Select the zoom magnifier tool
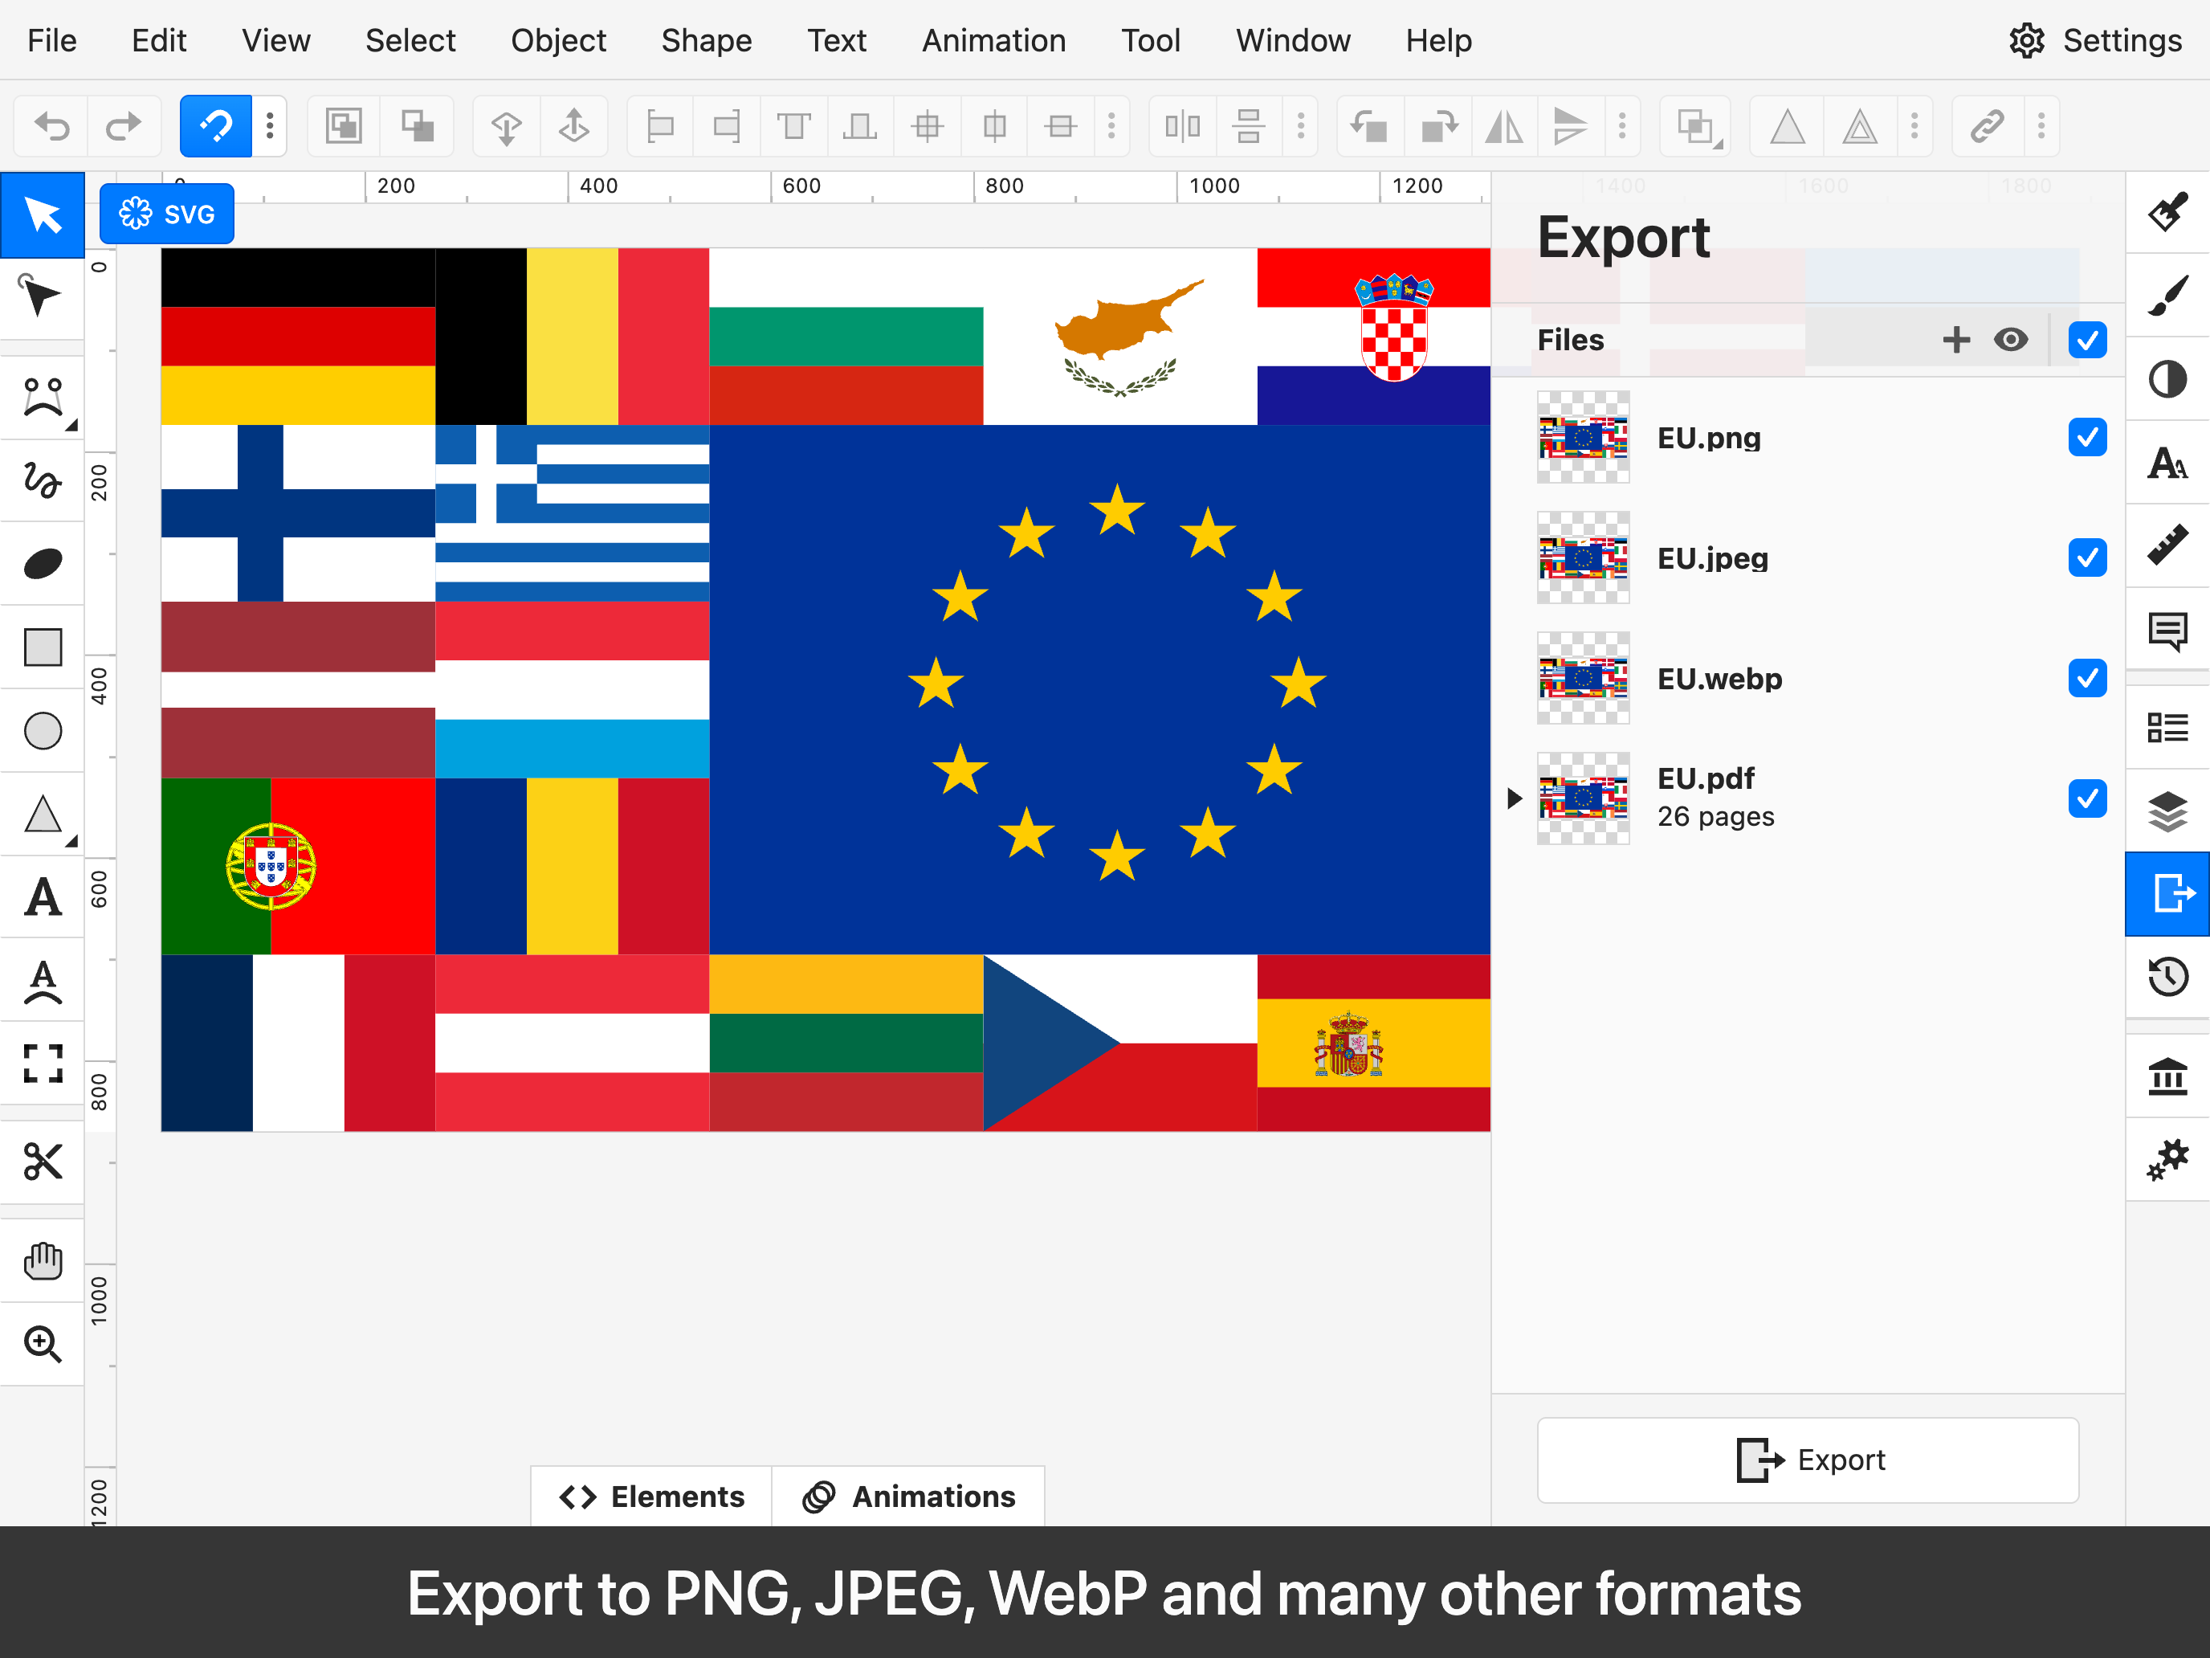 coord(42,1344)
